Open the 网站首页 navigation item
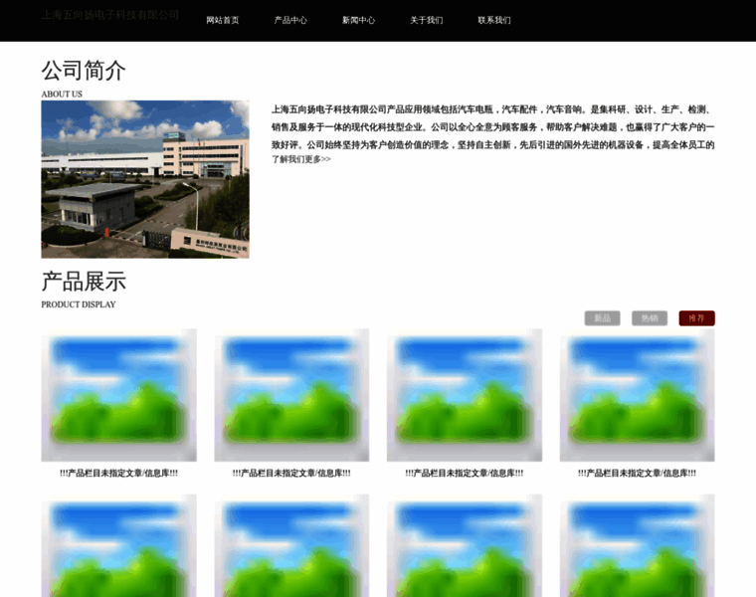This screenshot has width=756, height=597. (x=223, y=20)
